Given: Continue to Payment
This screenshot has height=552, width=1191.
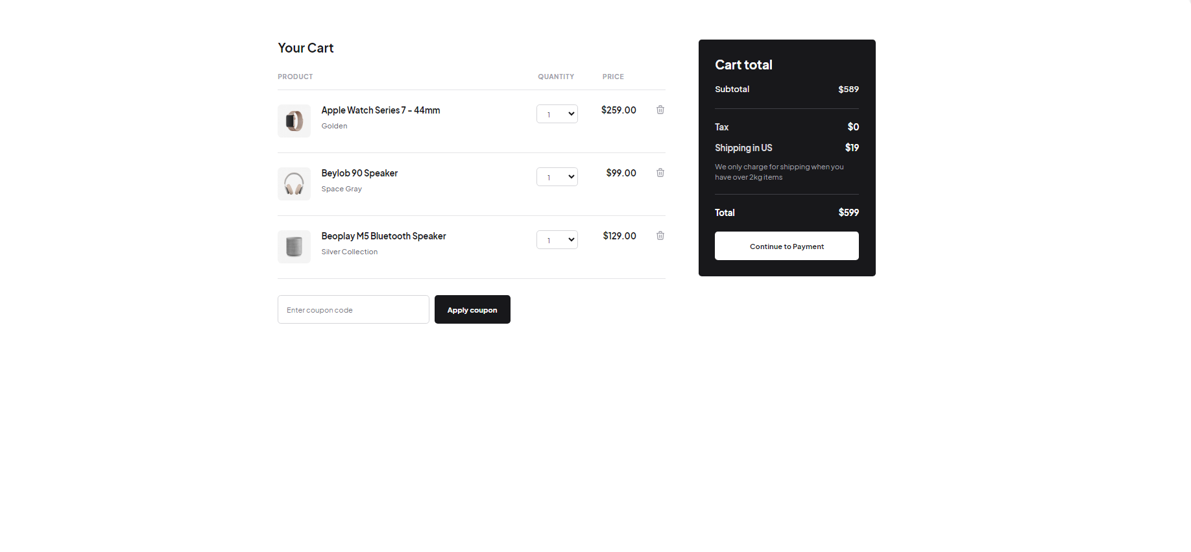Looking at the screenshot, I should (x=786, y=246).
